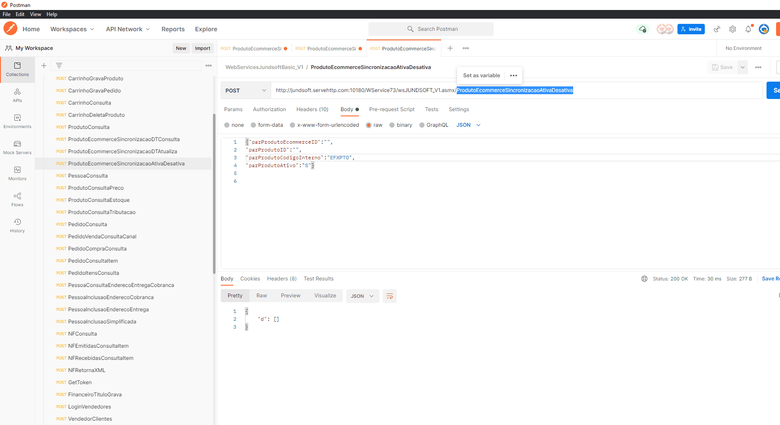Switch to Pre-request Script tab
780x425 pixels.
(x=392, y=109)
